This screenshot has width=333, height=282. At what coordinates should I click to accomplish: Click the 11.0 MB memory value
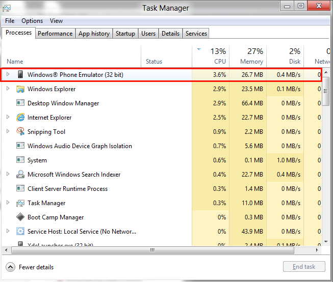click(252, 203)
